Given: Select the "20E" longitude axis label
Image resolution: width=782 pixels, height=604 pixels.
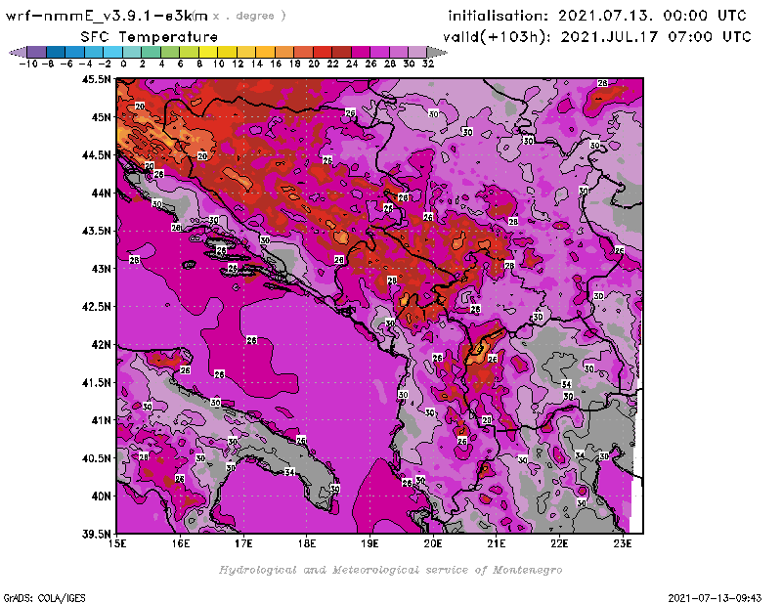Looking at the screenshot, I should point(433,543).
